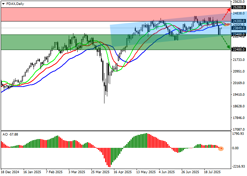Click the 18 Dec 2024 date label
247x176 pixels.
point(10,172)
